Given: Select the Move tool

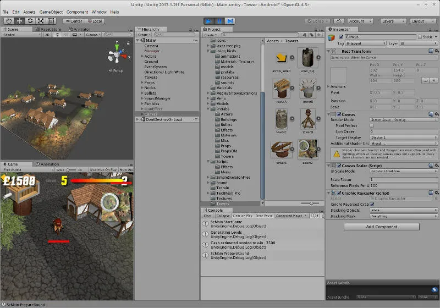Looking at the screenshot, I should pyautogui.click(x=19, y=21).
